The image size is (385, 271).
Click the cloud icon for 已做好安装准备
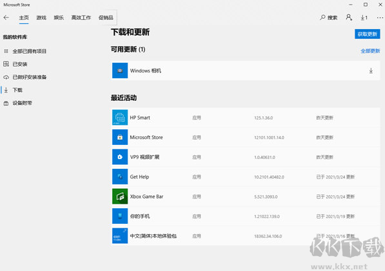click(6, 78)
